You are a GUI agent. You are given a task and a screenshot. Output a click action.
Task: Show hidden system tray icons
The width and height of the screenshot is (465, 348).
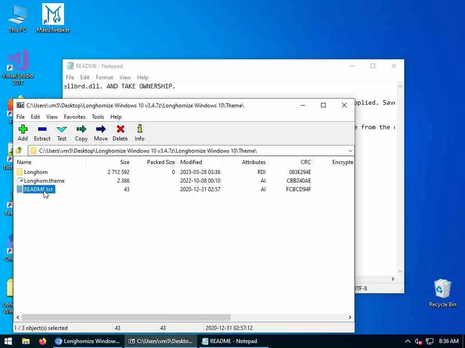[408, 341]
